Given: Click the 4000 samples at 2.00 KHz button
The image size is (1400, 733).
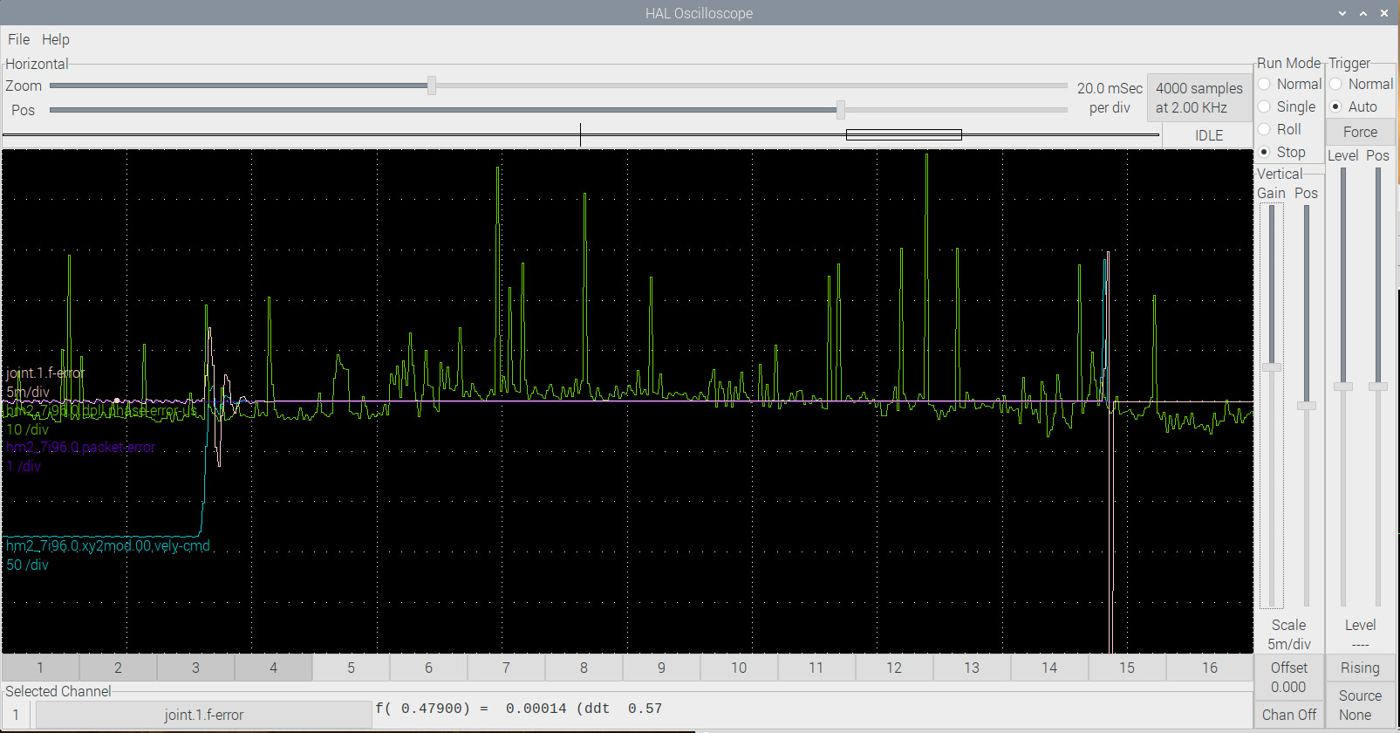Looking at the screenshot, I should pyautogui.click(x=1199, y=98).
